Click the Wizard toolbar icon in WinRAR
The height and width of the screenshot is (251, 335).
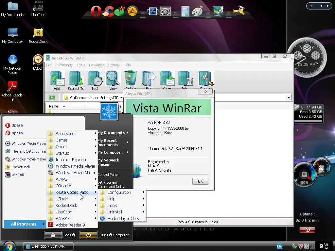tap(167, 79)
